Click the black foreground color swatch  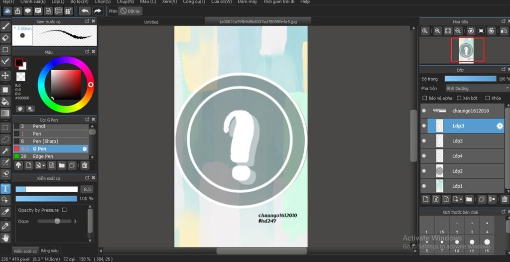(18, 62)
